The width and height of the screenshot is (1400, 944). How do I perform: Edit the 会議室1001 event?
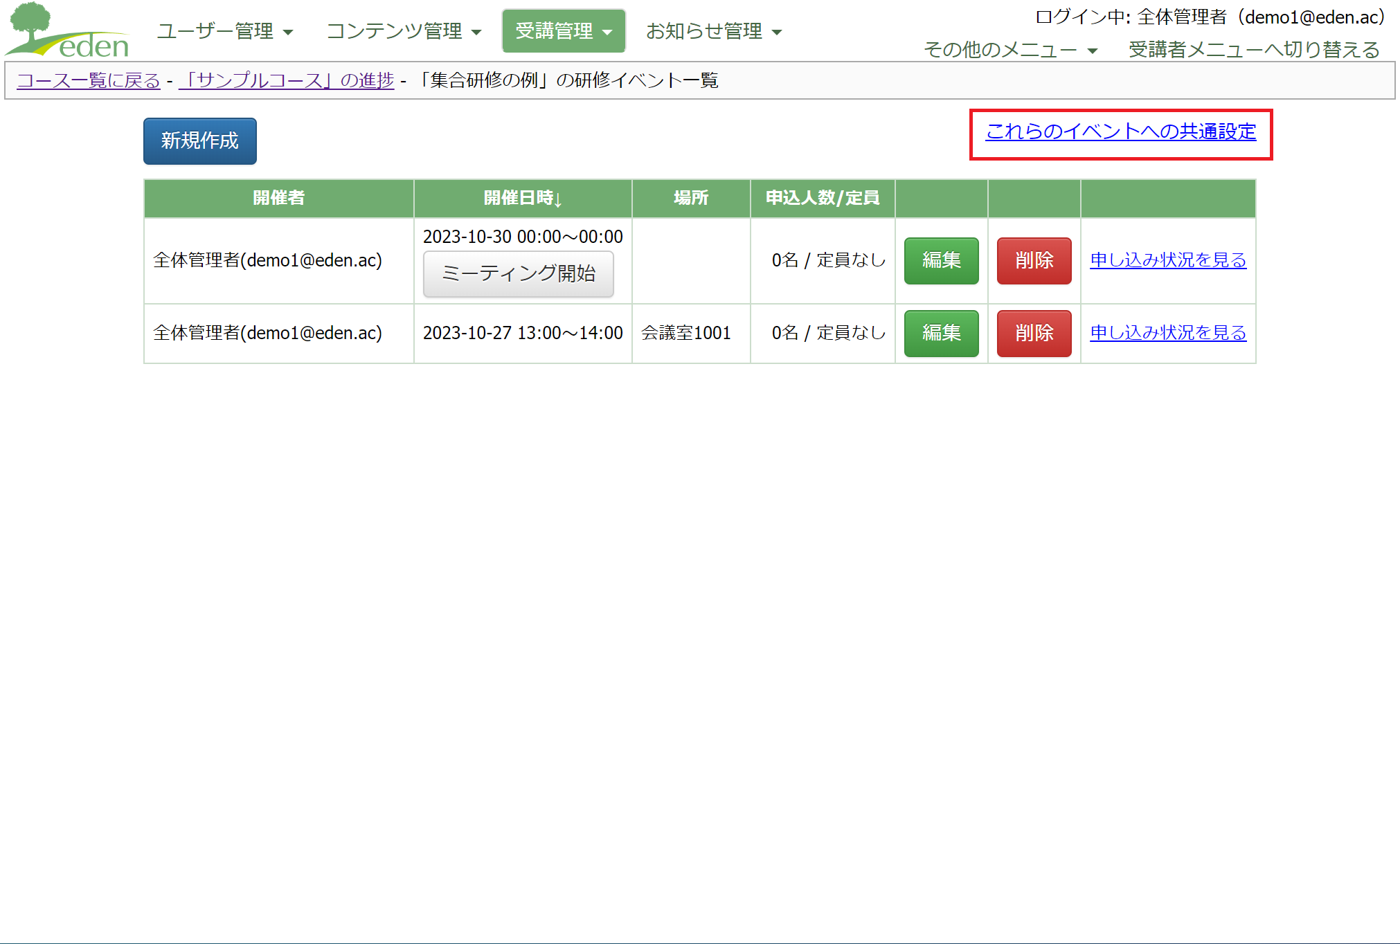coord(941,333)
